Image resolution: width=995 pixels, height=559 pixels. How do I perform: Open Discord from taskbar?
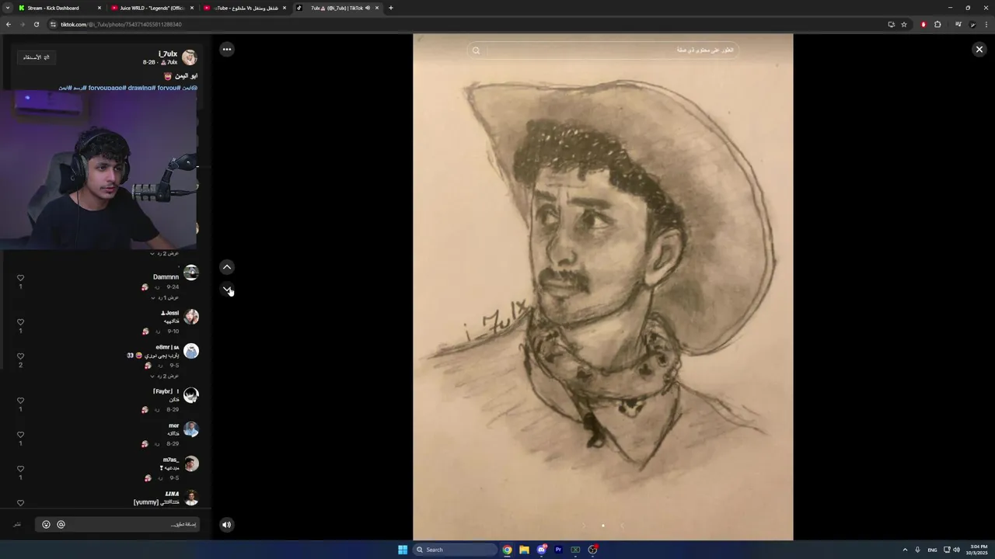pyautogui.click(x=541, y=550)
